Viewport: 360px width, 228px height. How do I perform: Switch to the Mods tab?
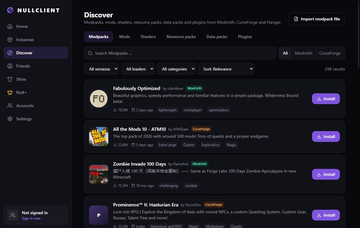tap(124, 37)
